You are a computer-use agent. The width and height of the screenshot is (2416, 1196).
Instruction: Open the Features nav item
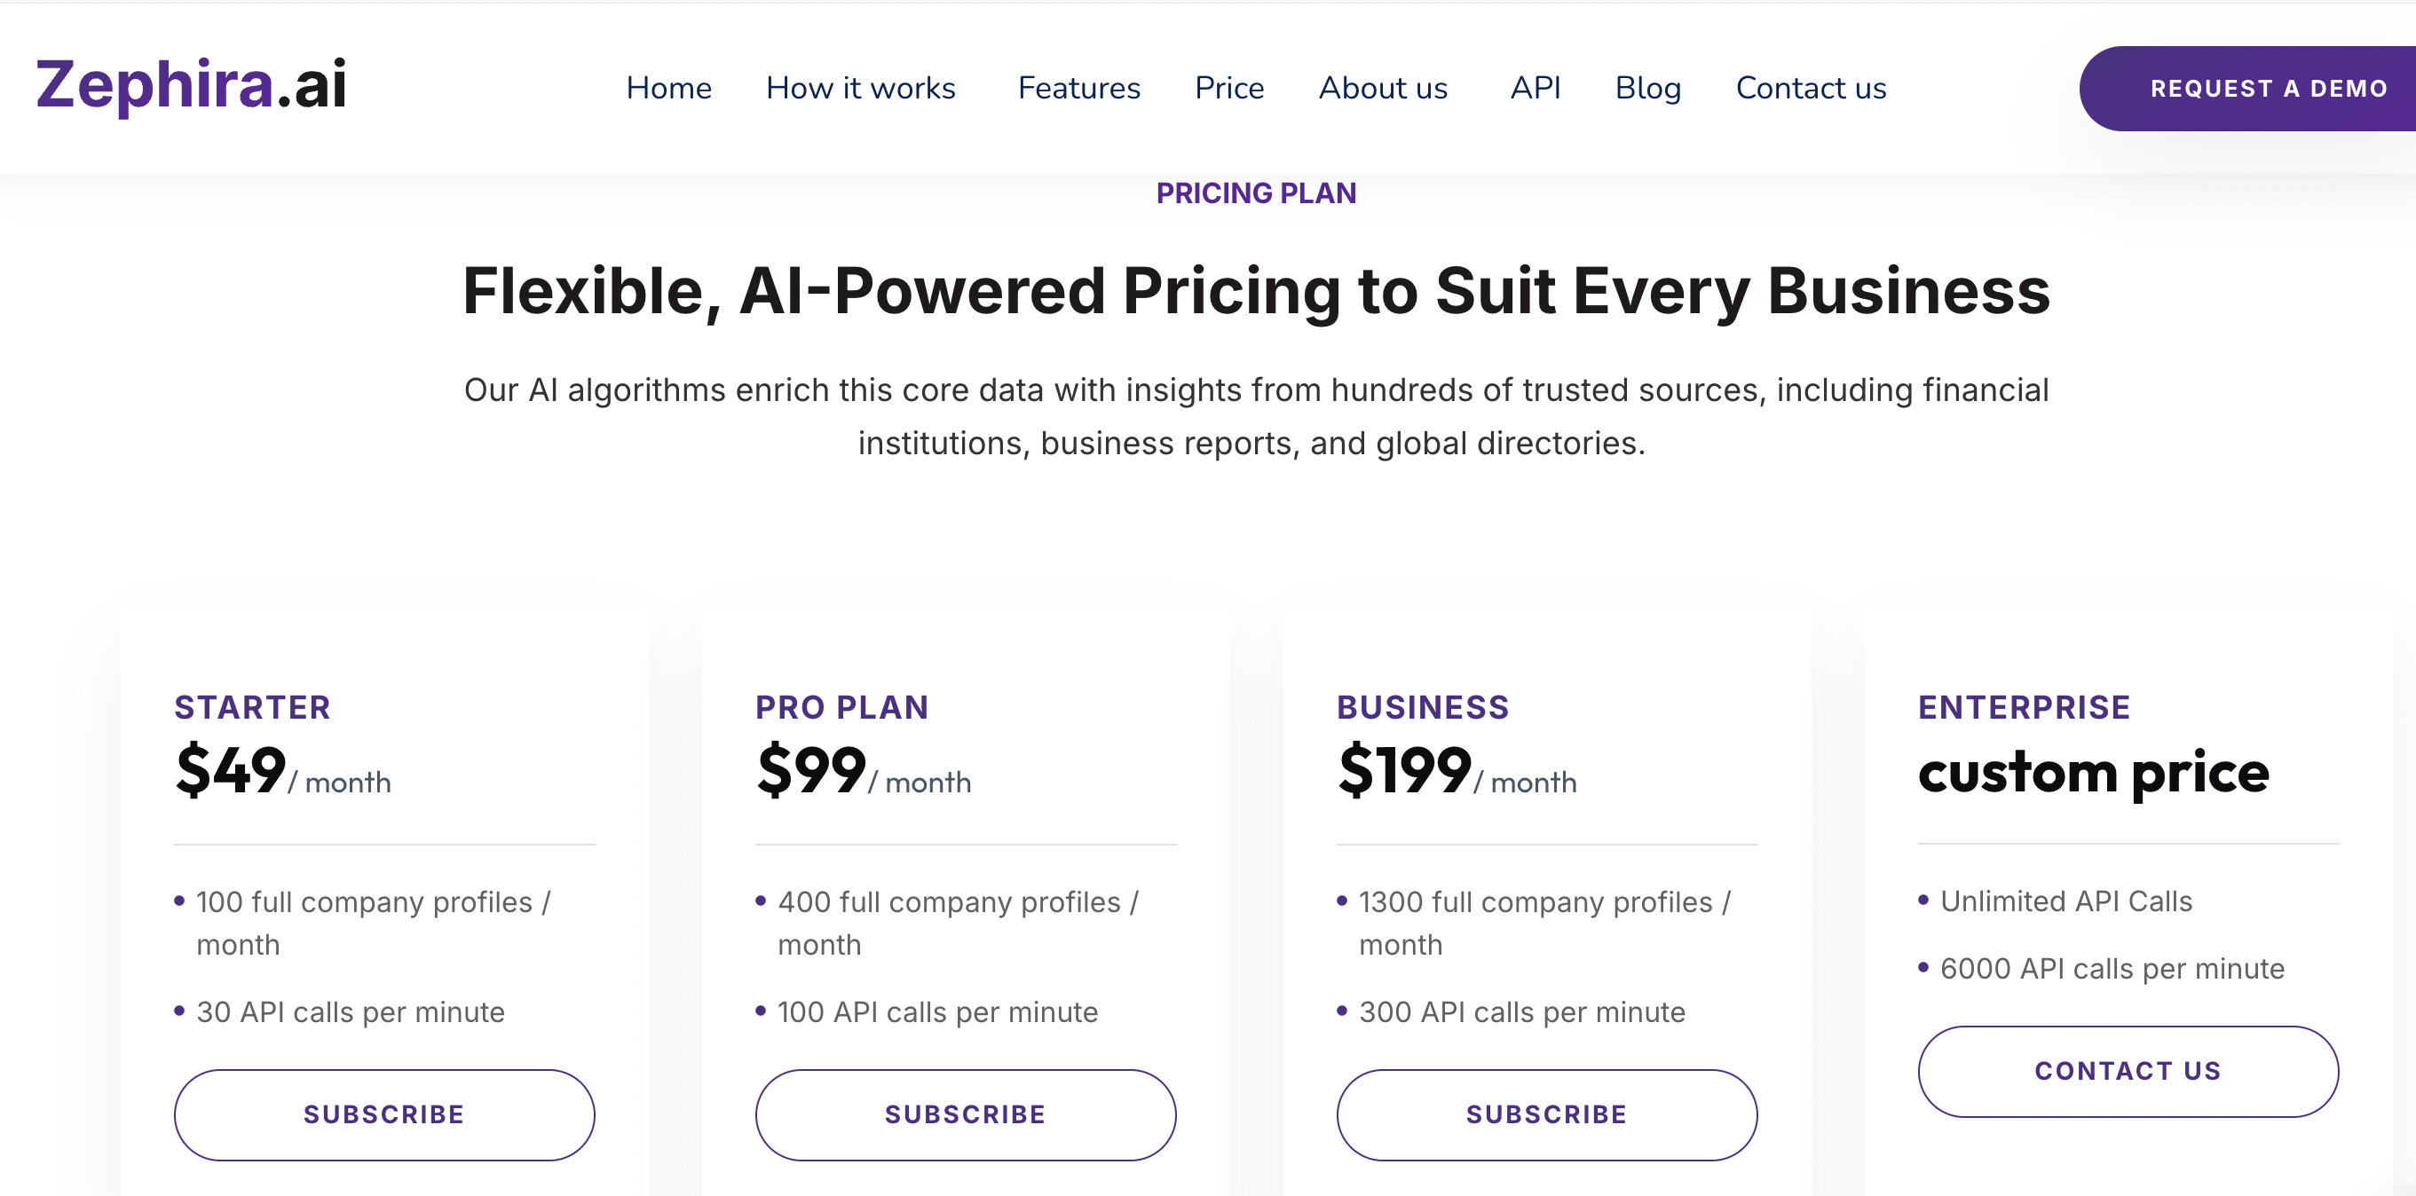1078,88
